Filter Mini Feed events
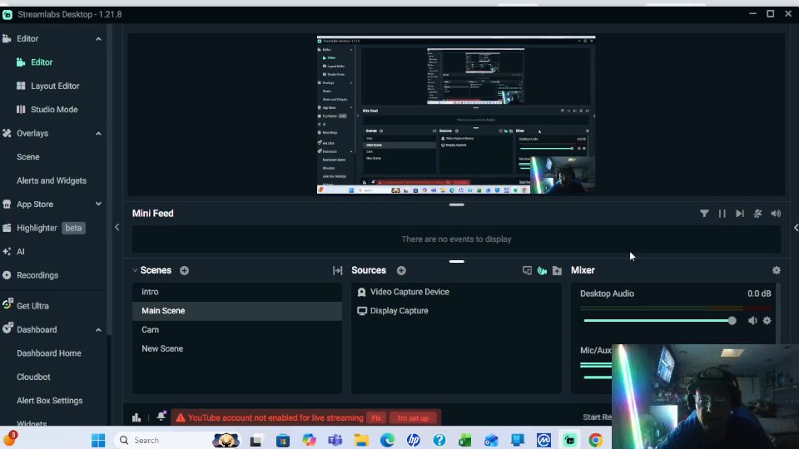 pos(704,214)
